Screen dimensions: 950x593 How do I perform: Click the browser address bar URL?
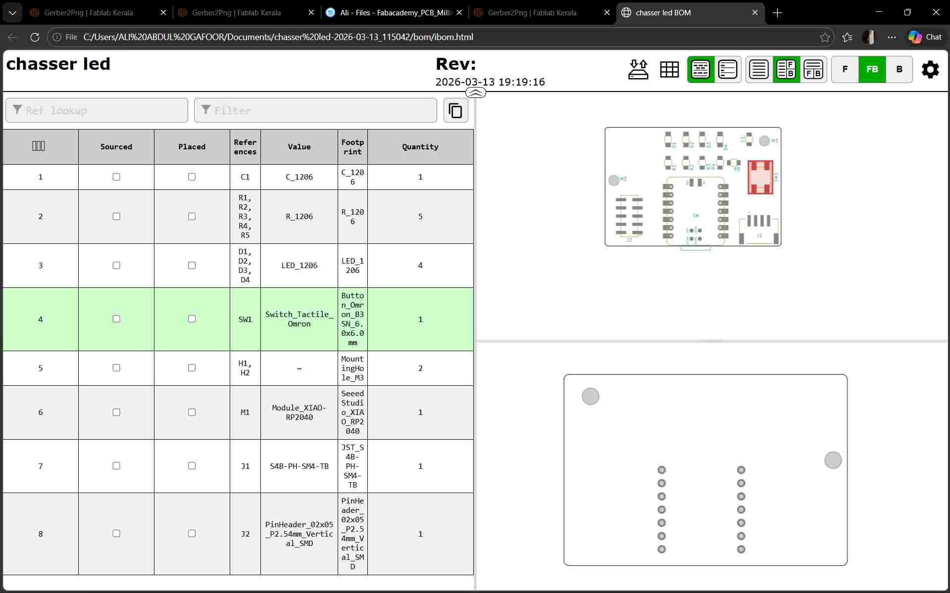[278, 37]
